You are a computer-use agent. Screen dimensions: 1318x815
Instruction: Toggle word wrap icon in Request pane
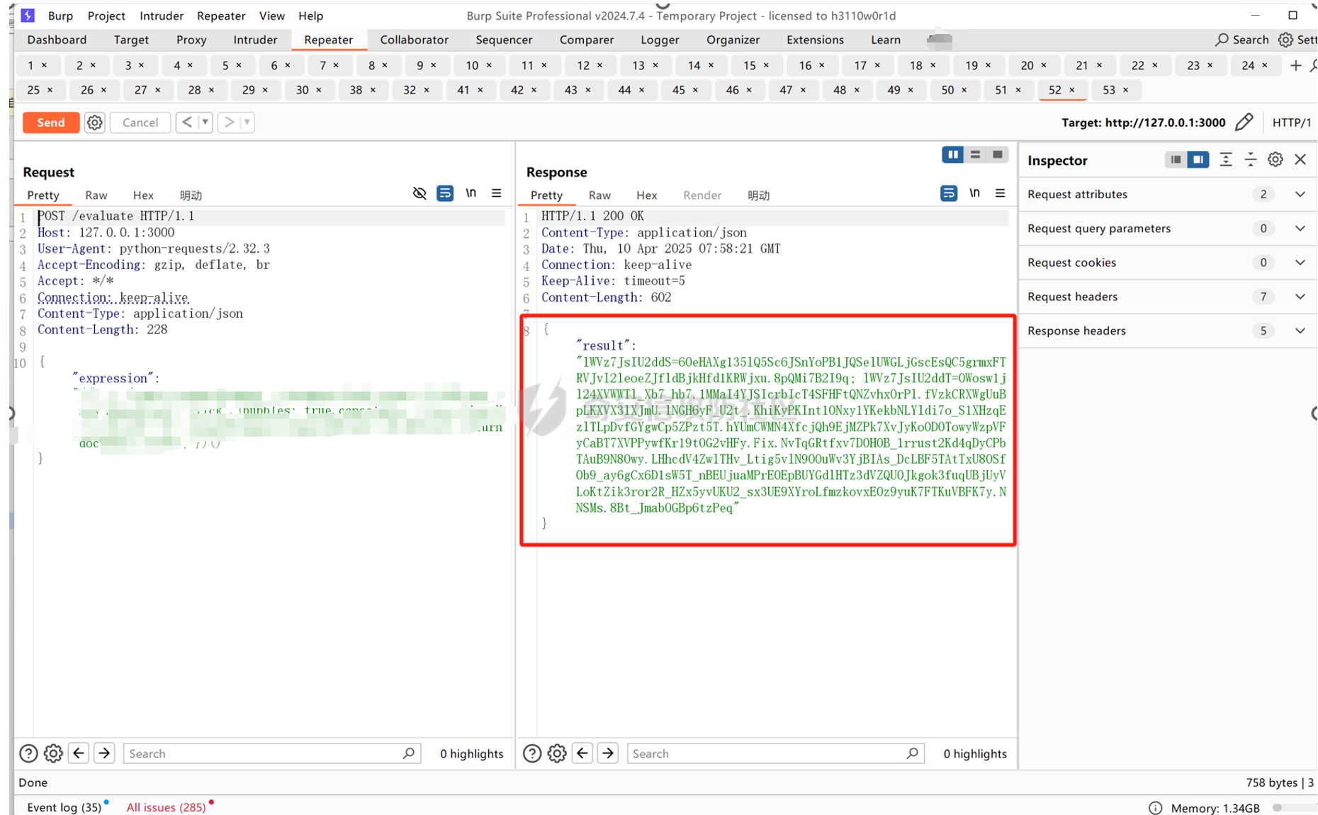[445, 193]
